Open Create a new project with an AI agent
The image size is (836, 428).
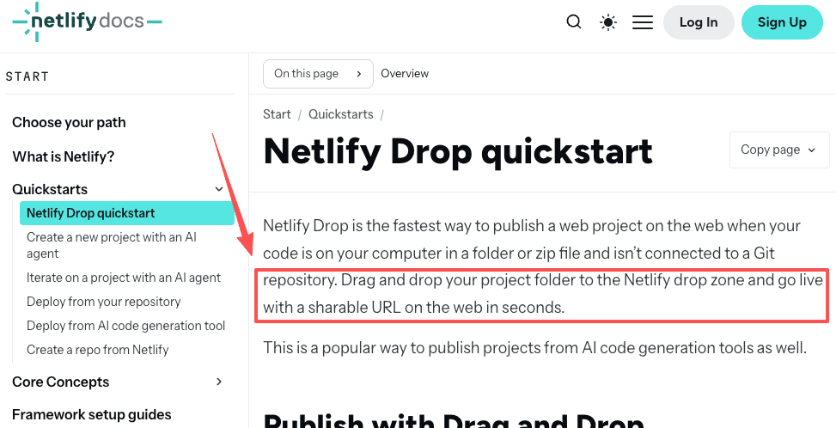[112, 245]
